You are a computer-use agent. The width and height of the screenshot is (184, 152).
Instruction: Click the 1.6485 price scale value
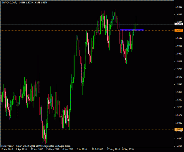[179, 7]
